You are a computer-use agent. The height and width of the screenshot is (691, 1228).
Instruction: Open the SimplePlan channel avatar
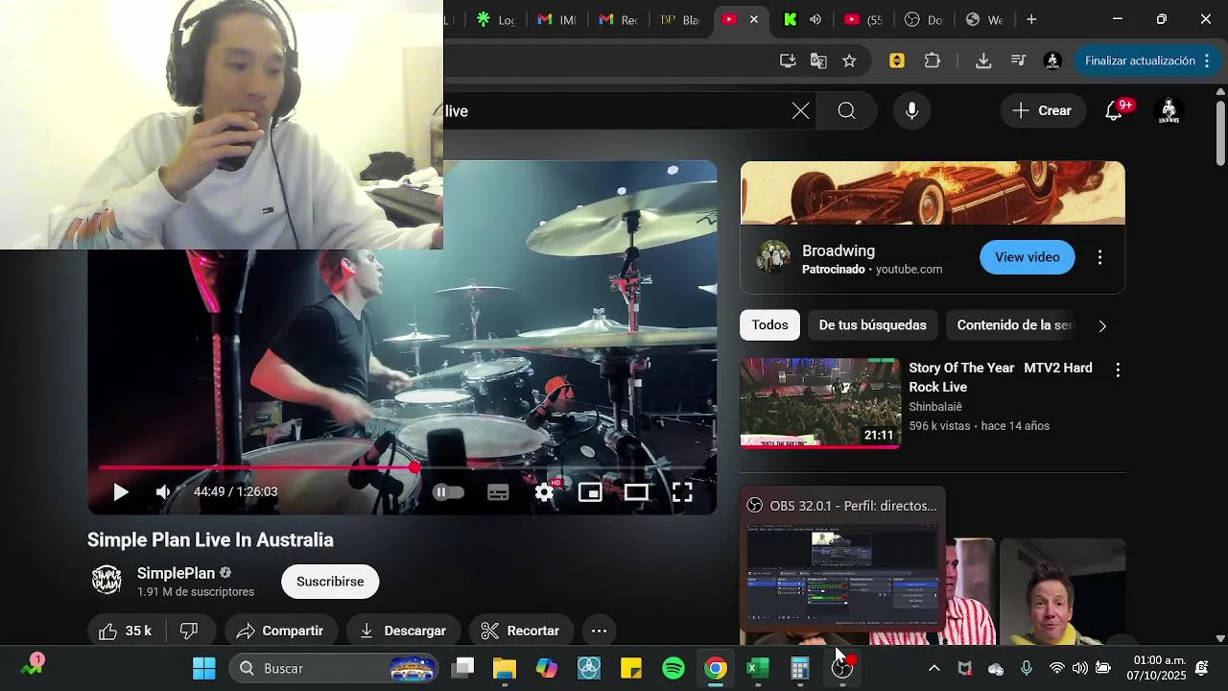pos(106,581)
